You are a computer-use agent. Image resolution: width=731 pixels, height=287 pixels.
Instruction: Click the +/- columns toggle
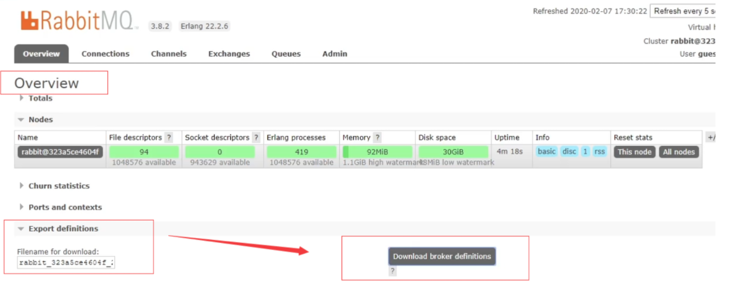[x=710, y=138]
